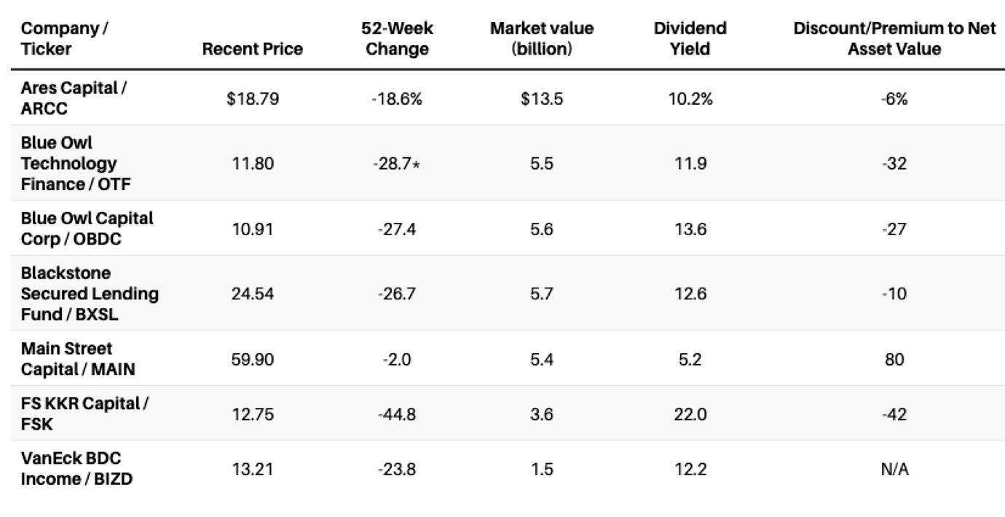Click the $13.5 market value cell

point(541,99)
